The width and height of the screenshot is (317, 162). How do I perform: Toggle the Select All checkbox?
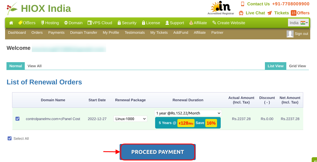coord(10,138)
